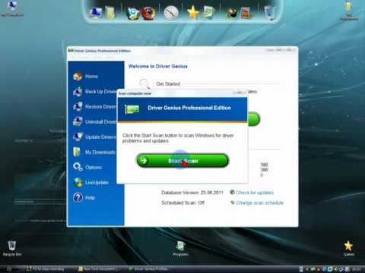The width and height of the screenshot is (365, 273).
Task: Click the LiveUpdate globe icon
Action: [x=78, y=182]
